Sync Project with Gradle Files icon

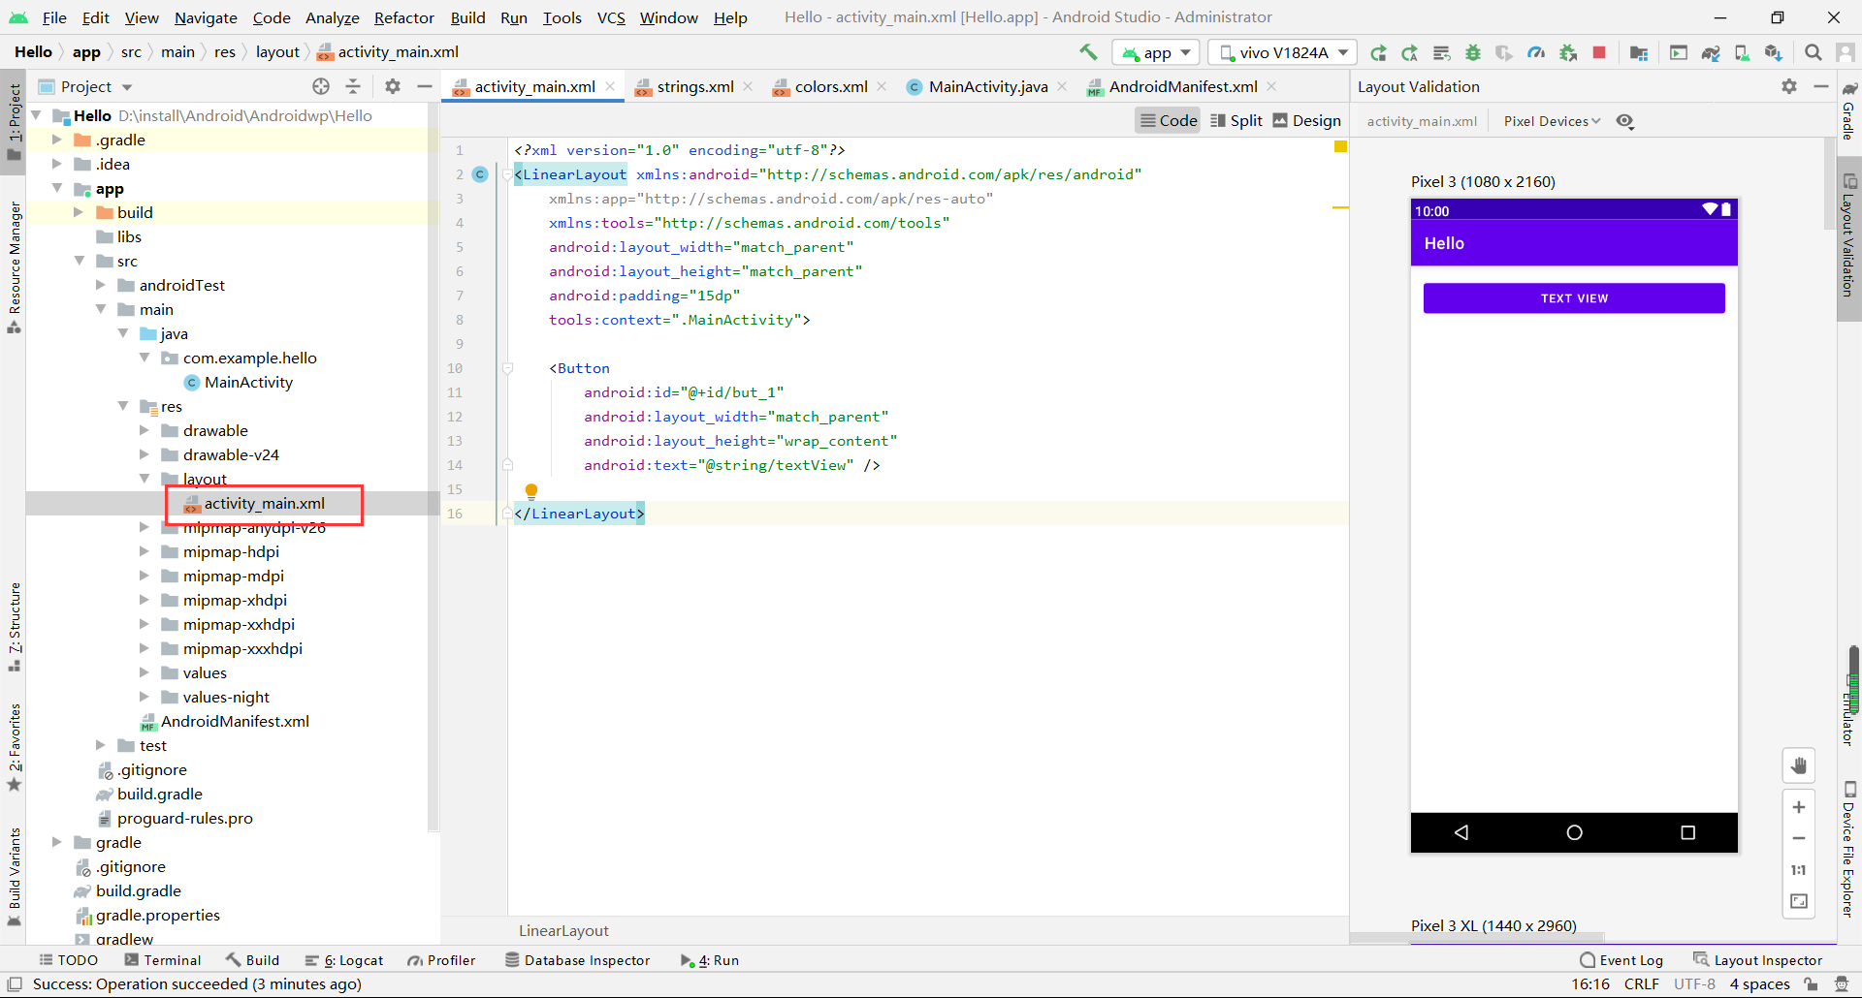(1711, 52)
